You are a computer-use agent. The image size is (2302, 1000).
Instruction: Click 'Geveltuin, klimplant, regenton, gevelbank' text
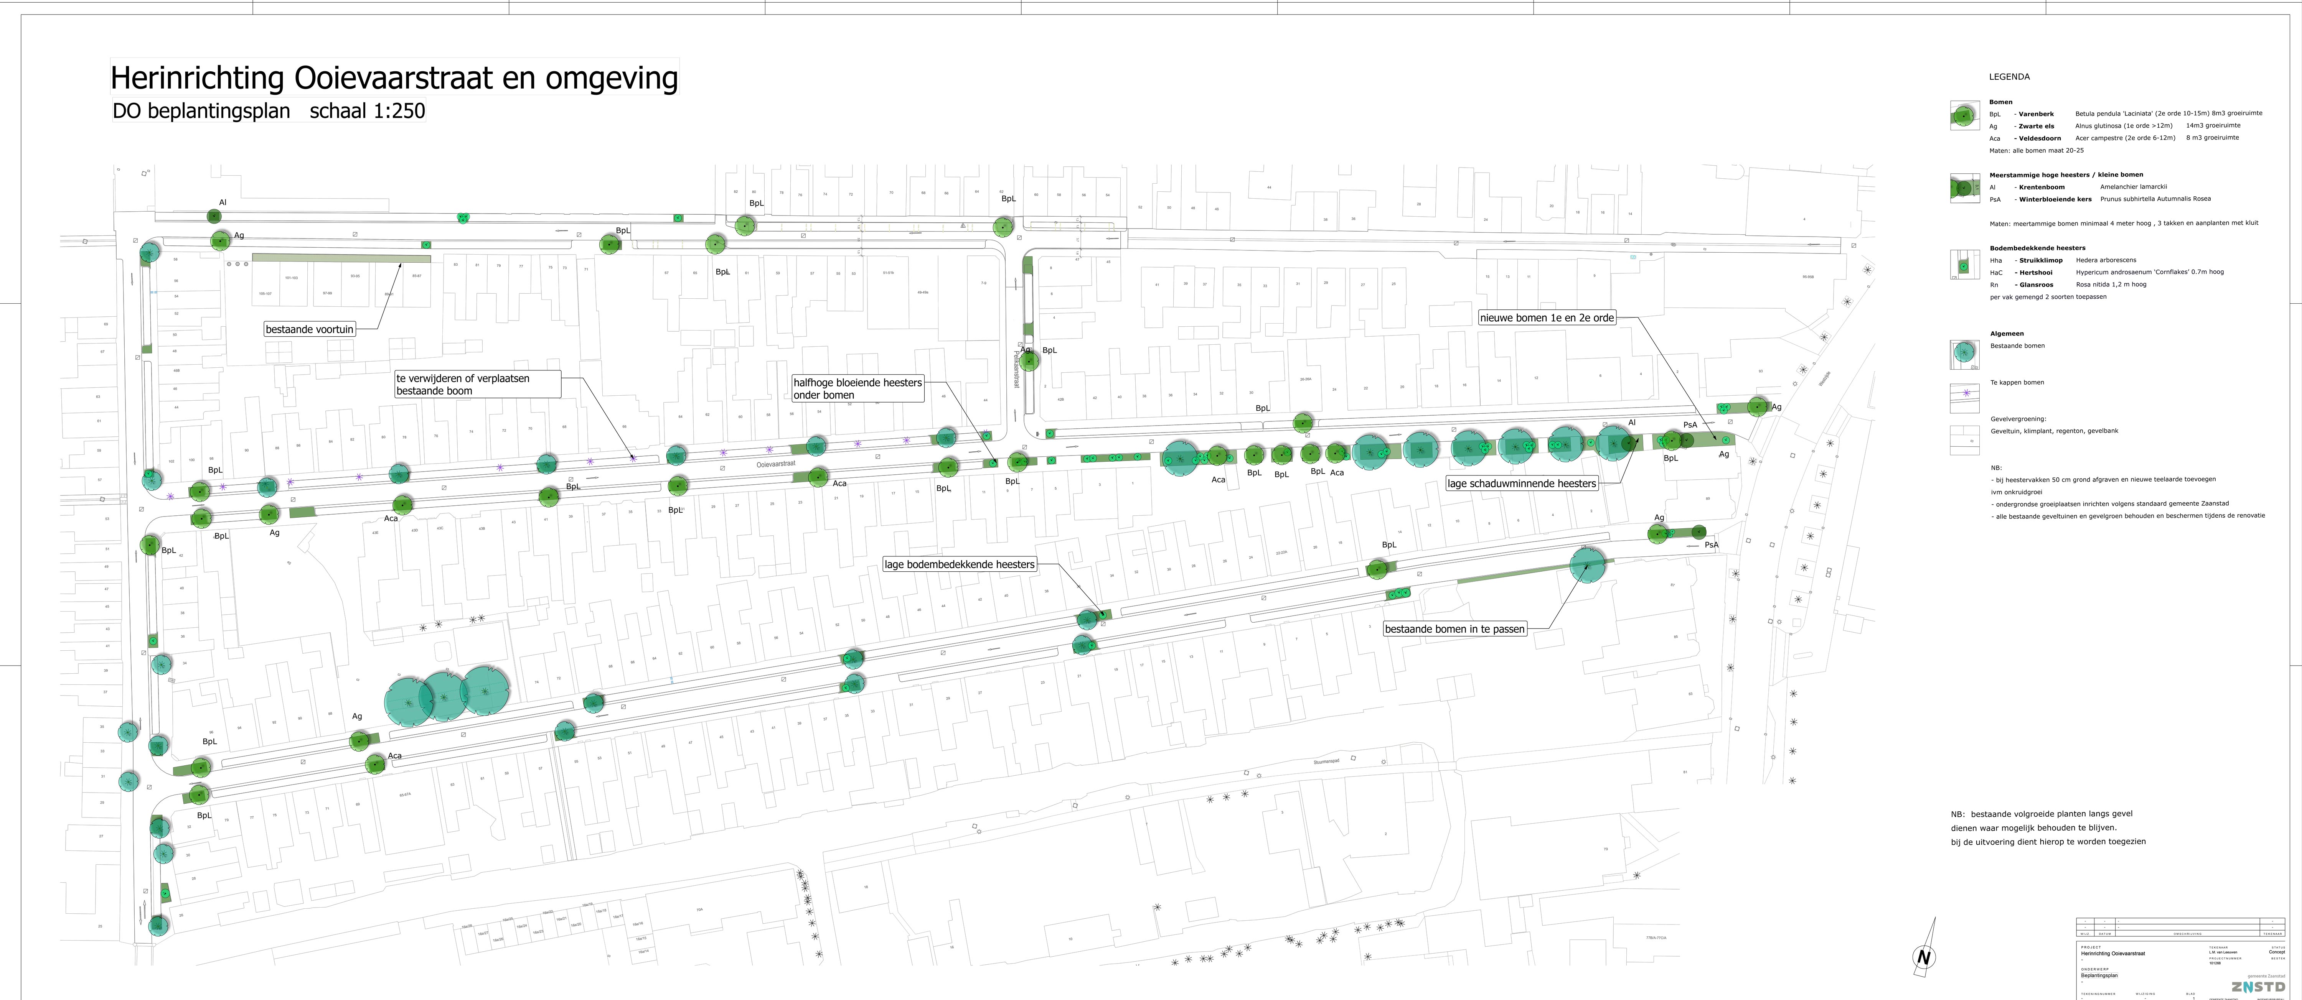(x=2055, y=431)
